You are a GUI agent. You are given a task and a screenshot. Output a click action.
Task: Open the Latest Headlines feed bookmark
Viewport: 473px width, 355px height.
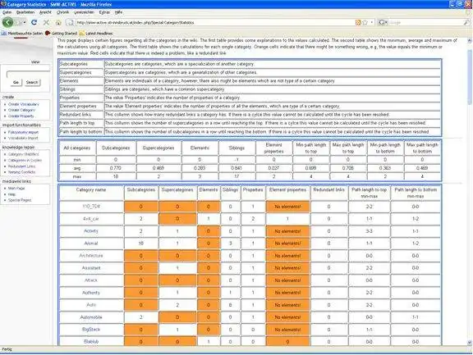pos(96,33)
